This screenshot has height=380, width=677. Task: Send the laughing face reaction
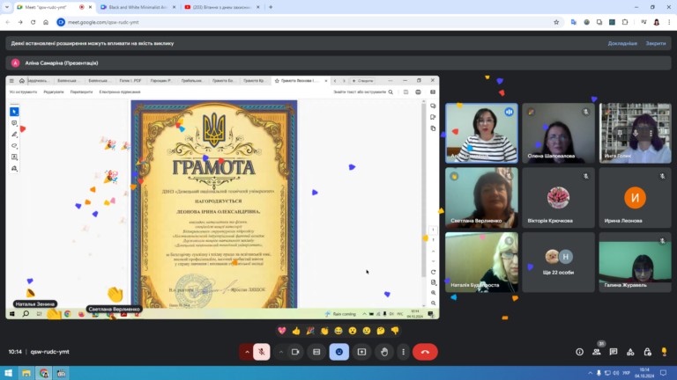[x=338, y=331]
